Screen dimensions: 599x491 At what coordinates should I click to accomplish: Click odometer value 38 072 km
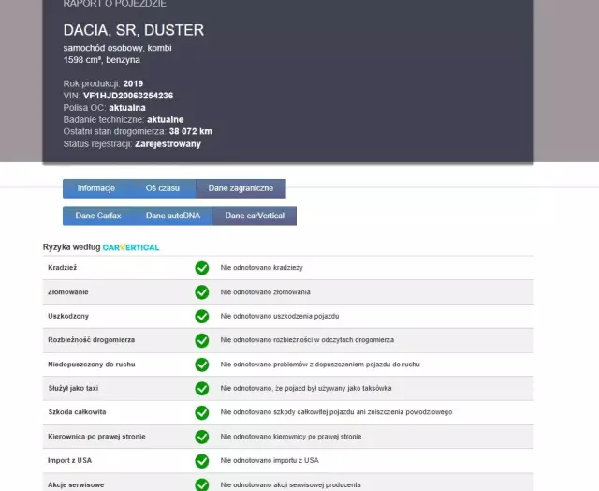(191, 131)
